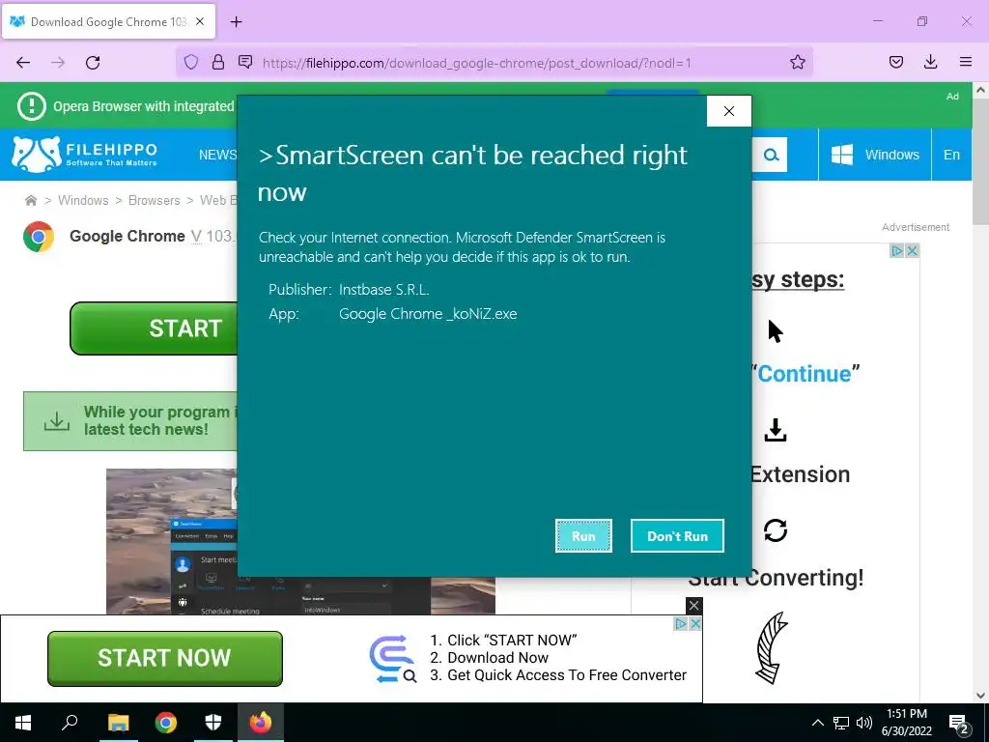Click the Opera ad exclamation icon
Image resolution: width=989 pixels, height=742 pixels.
tap(32, 106)
